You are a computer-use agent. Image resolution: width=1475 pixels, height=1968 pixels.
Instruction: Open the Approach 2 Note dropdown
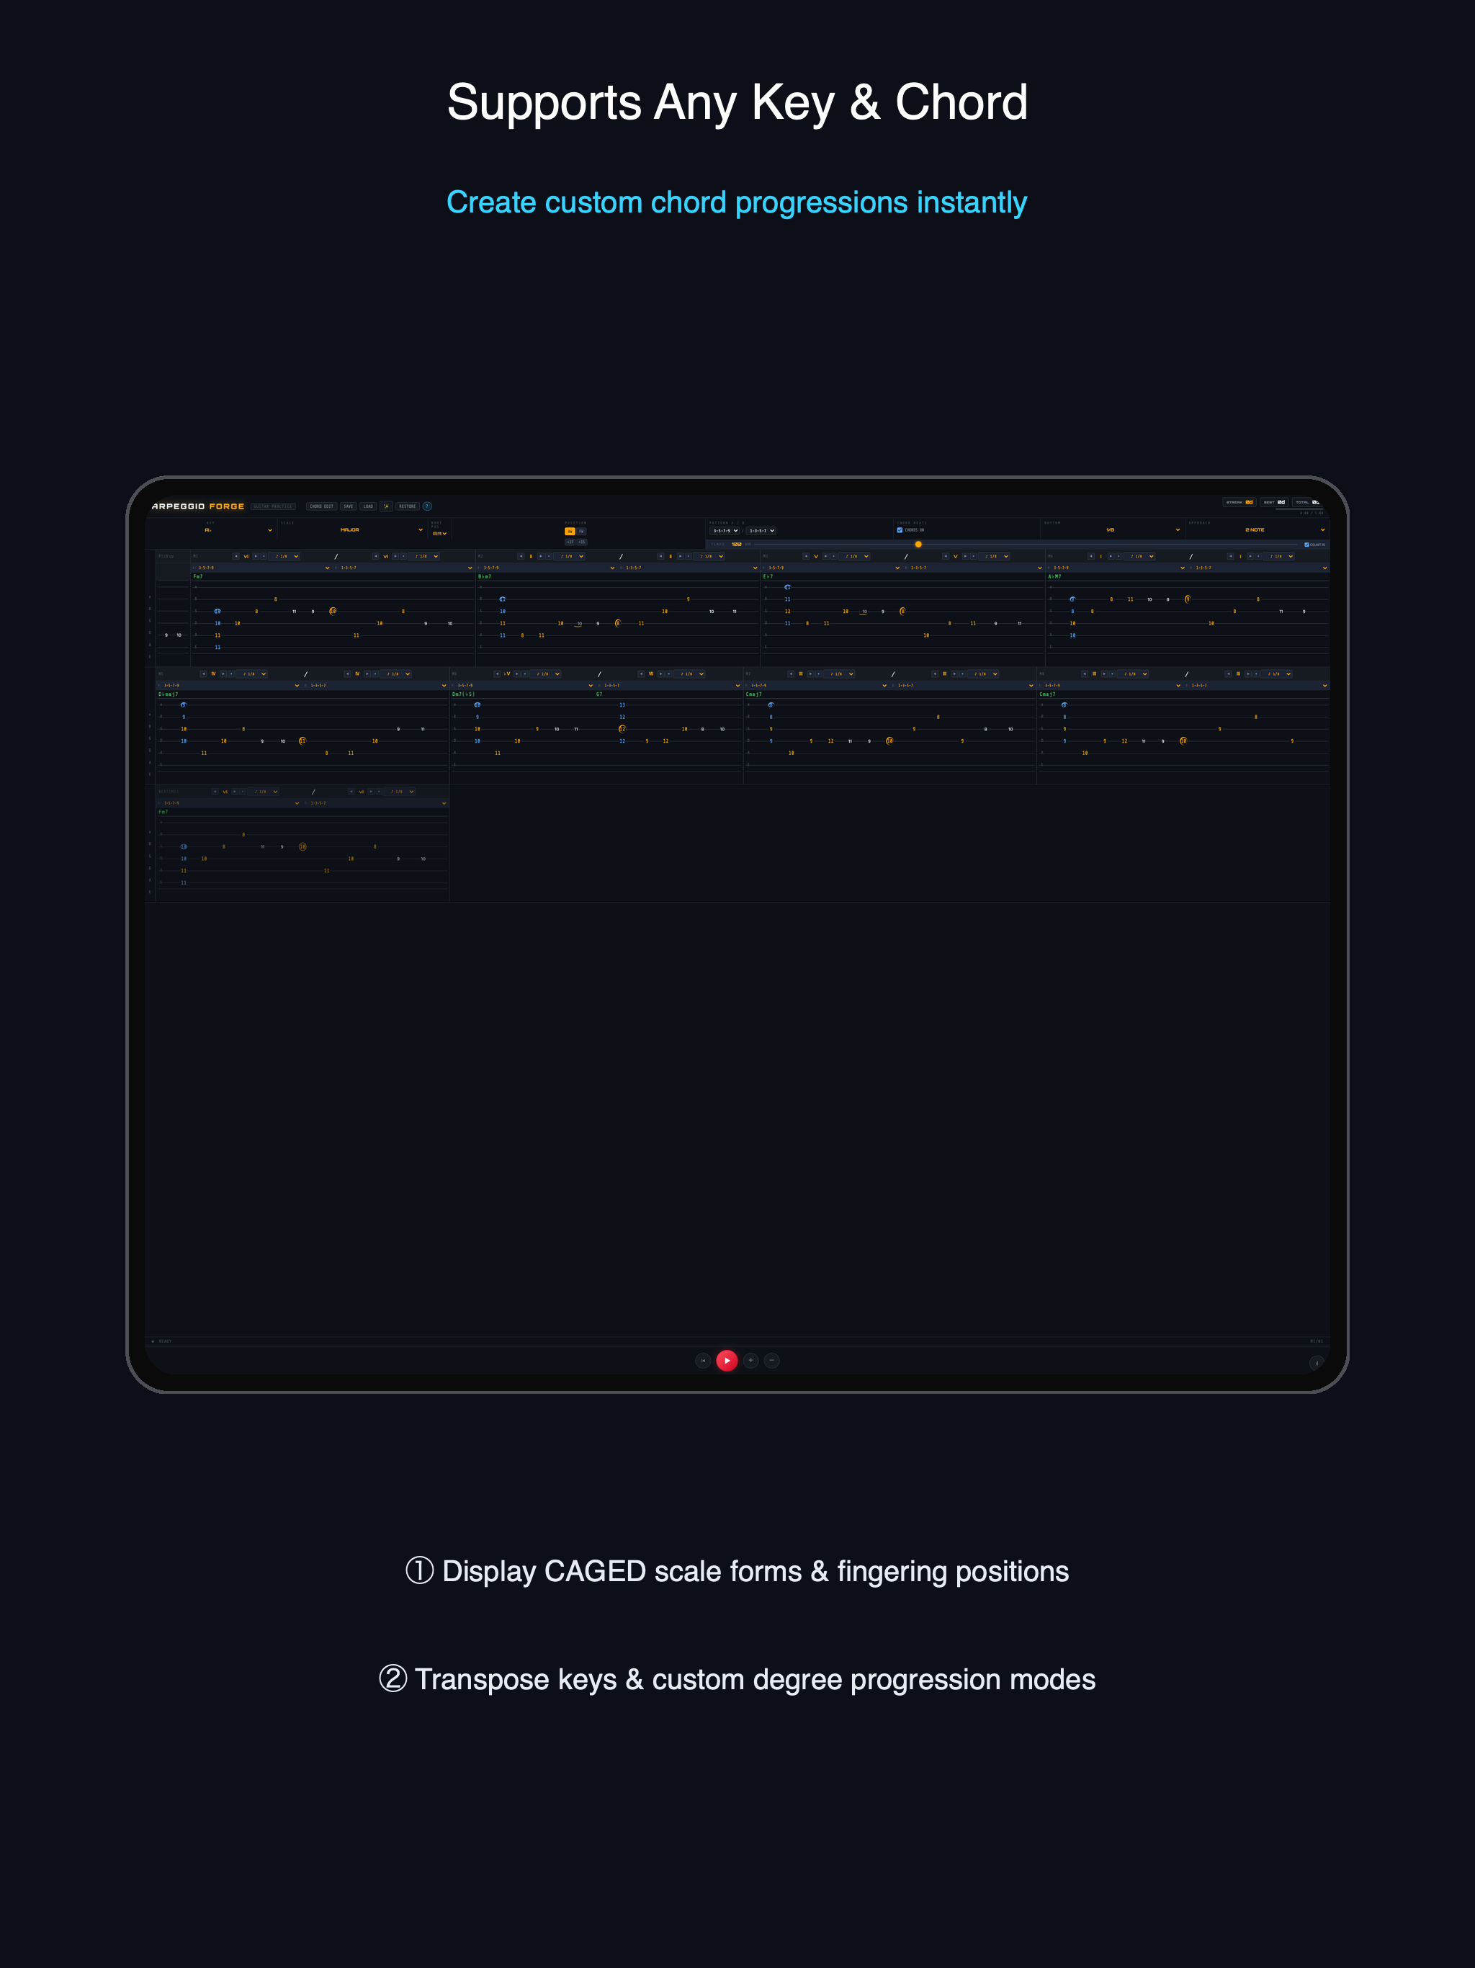click(1256, 530)
